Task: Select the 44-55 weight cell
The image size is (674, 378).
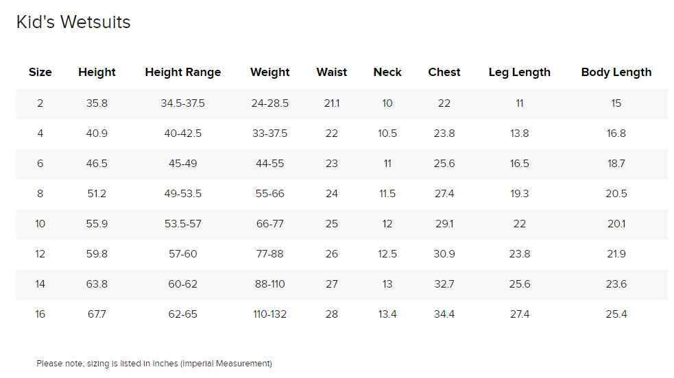Action: [270, 164]
